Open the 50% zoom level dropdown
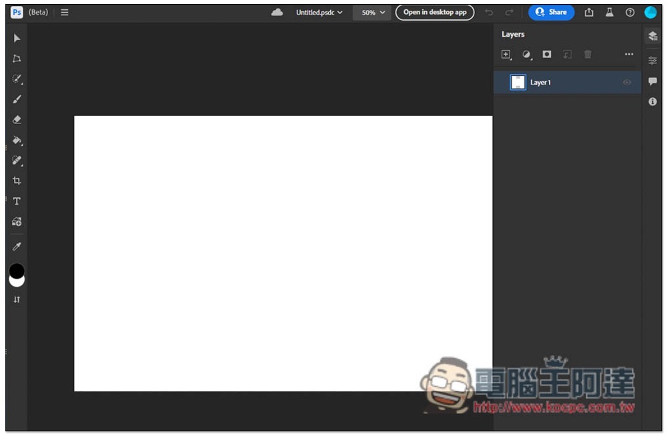This screenshot has height=436, width=667. [x=372, y=13]
